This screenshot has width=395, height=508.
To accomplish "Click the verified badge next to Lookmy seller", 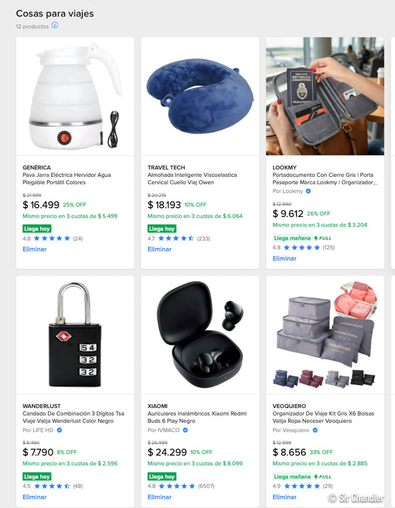I will click(309, 191).
